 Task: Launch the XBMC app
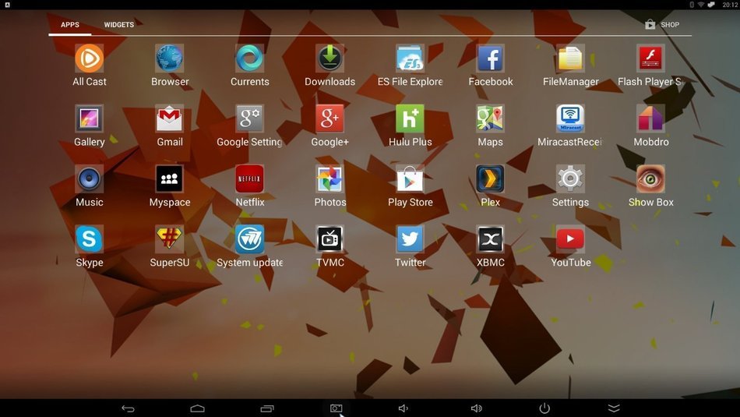pos(490,239)
